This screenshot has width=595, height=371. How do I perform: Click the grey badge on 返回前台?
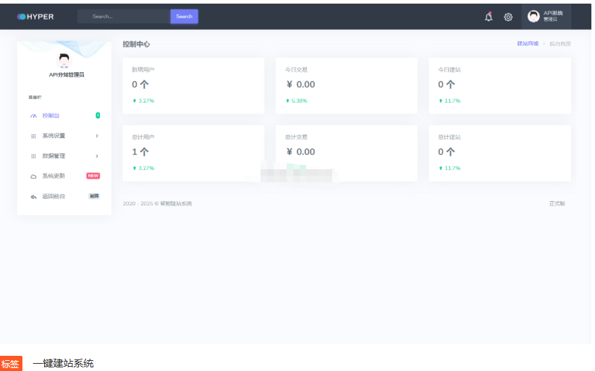click(x=94, y=196)
